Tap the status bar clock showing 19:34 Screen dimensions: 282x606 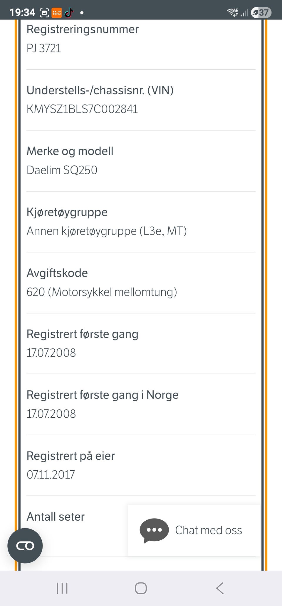click(22, 12)
